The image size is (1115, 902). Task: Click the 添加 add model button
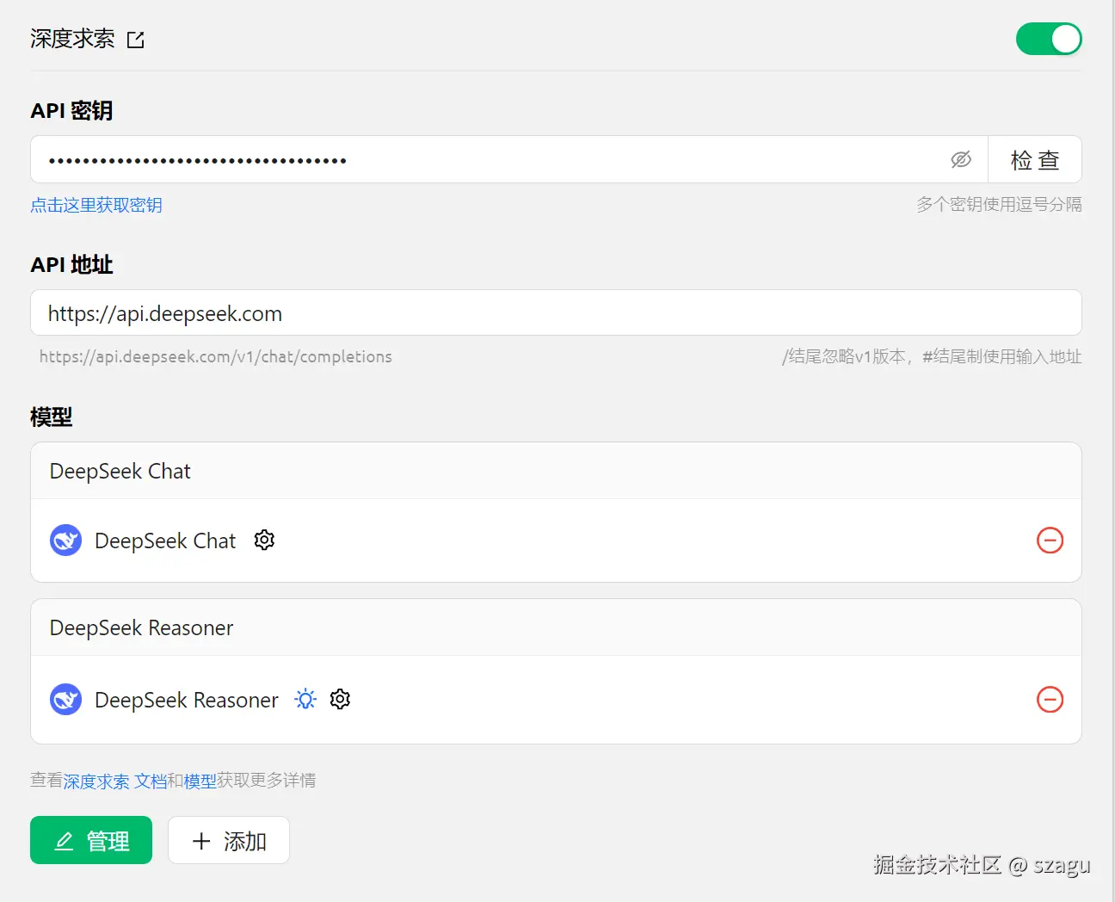pos(229,840)
